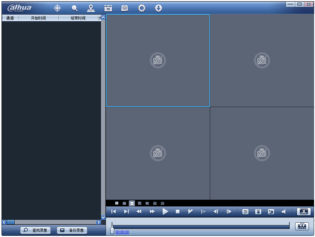The width and height of the screenshot is (315, 237).
Task: Click the magnifier search icon in the toolbar
Action: click(x=74, y=8)
